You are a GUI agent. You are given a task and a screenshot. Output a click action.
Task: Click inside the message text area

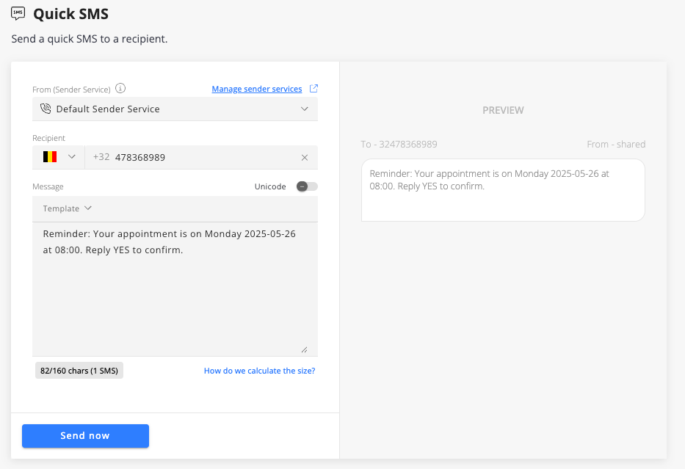[x=175, y=289]
